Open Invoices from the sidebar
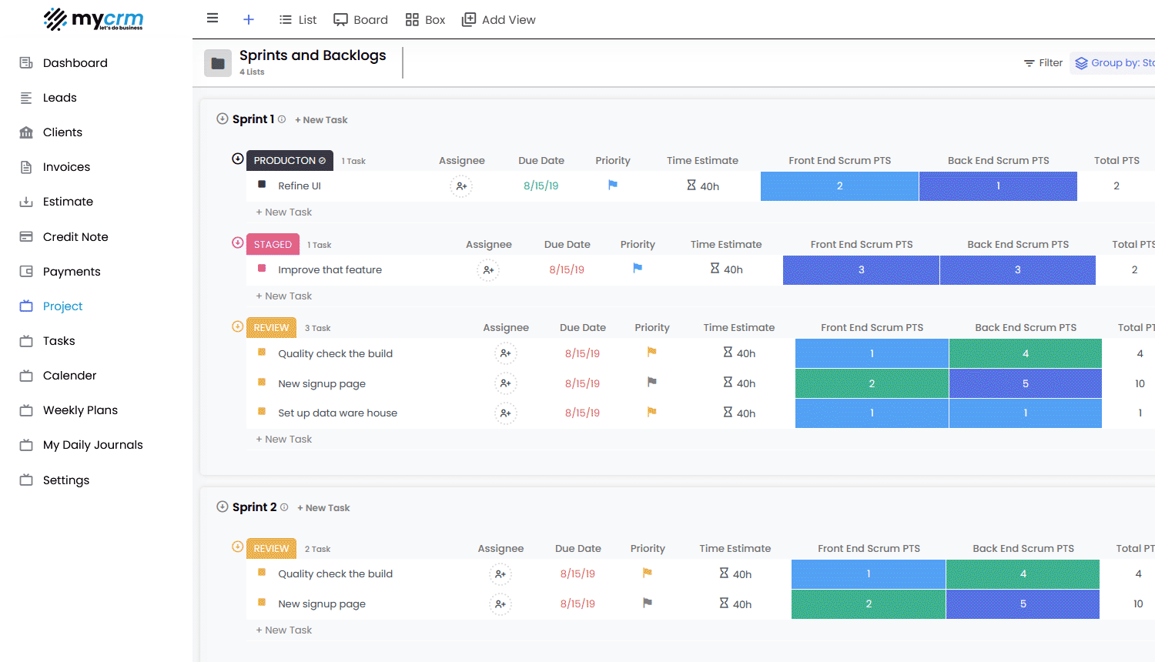Image resolution: width=1155 pixels, height=662 pixels. pos(66,167)
